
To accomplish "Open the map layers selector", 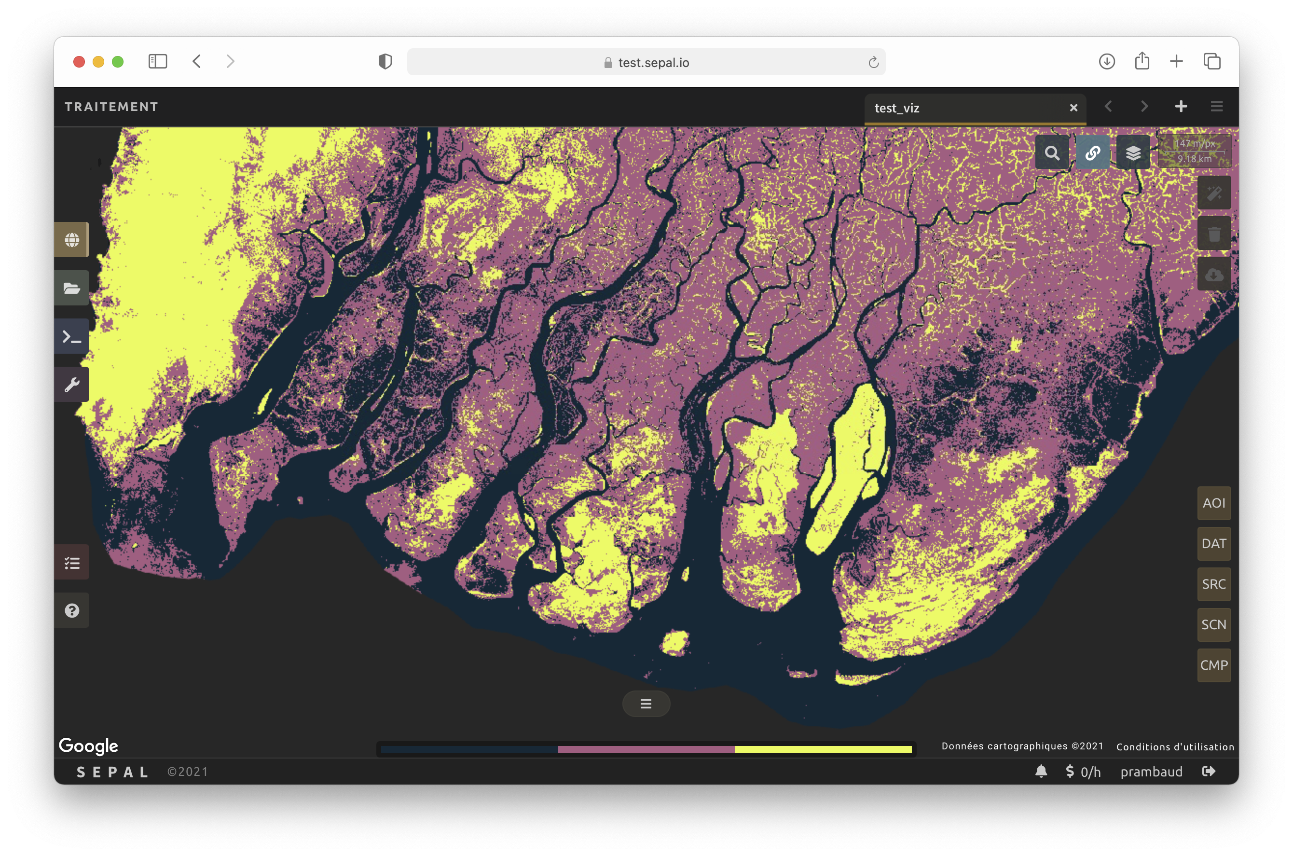I will pos(1133,153).
